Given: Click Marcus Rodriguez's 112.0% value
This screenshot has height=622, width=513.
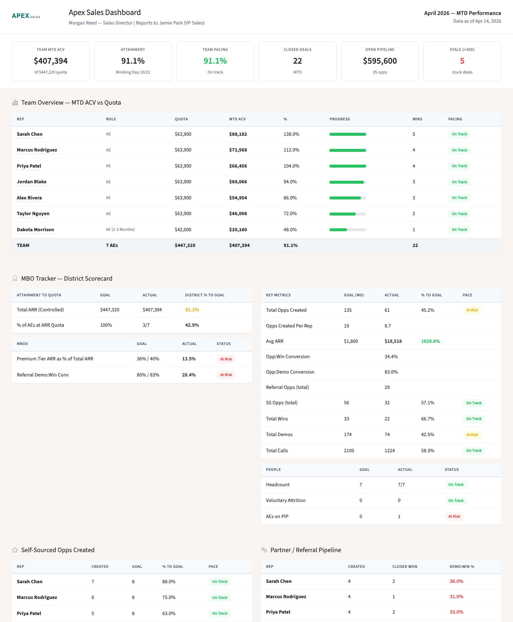Looking at the screenshot, I should click(291, 150).
